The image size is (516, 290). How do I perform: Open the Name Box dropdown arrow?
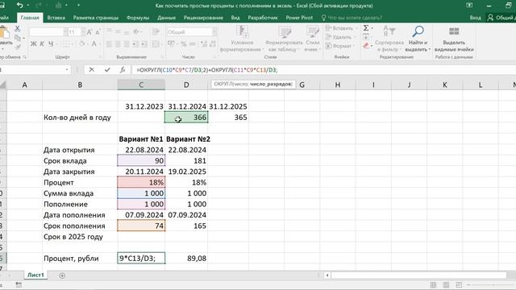point(67,70)
